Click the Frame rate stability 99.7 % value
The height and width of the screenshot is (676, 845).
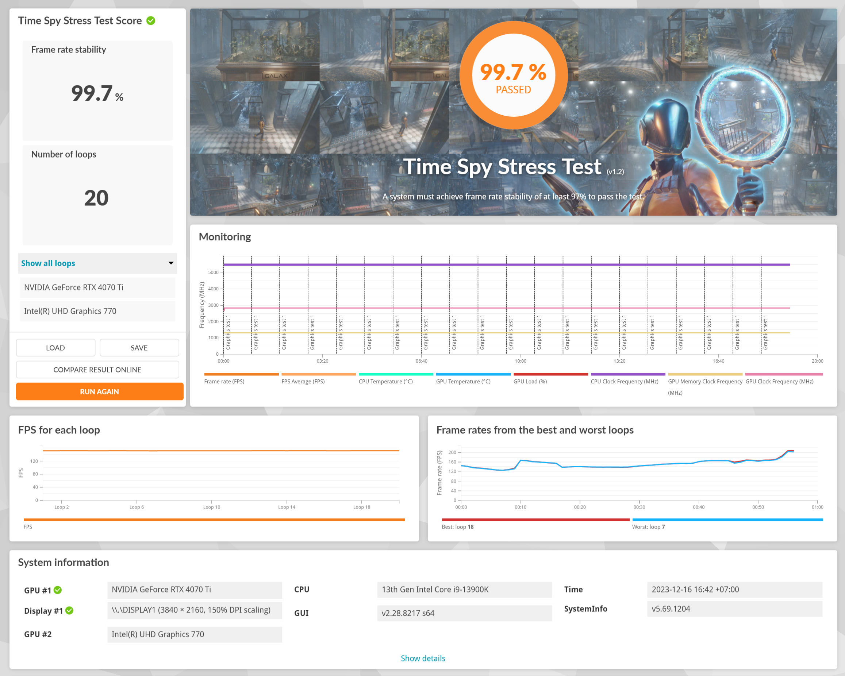pyautogui.click(x=97, y=94)
